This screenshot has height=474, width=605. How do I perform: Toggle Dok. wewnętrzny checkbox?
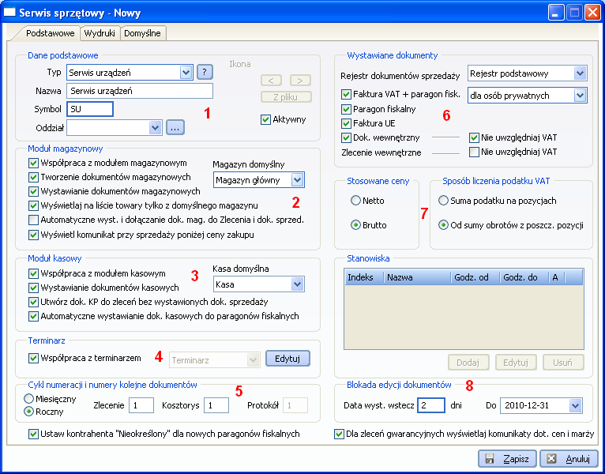coord(346,137)
